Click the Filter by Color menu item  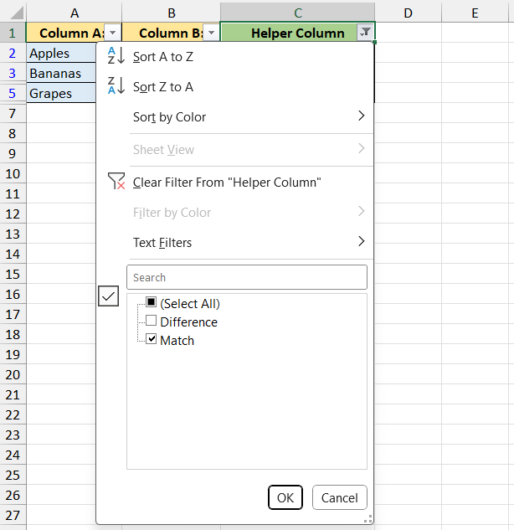[235, 213]
